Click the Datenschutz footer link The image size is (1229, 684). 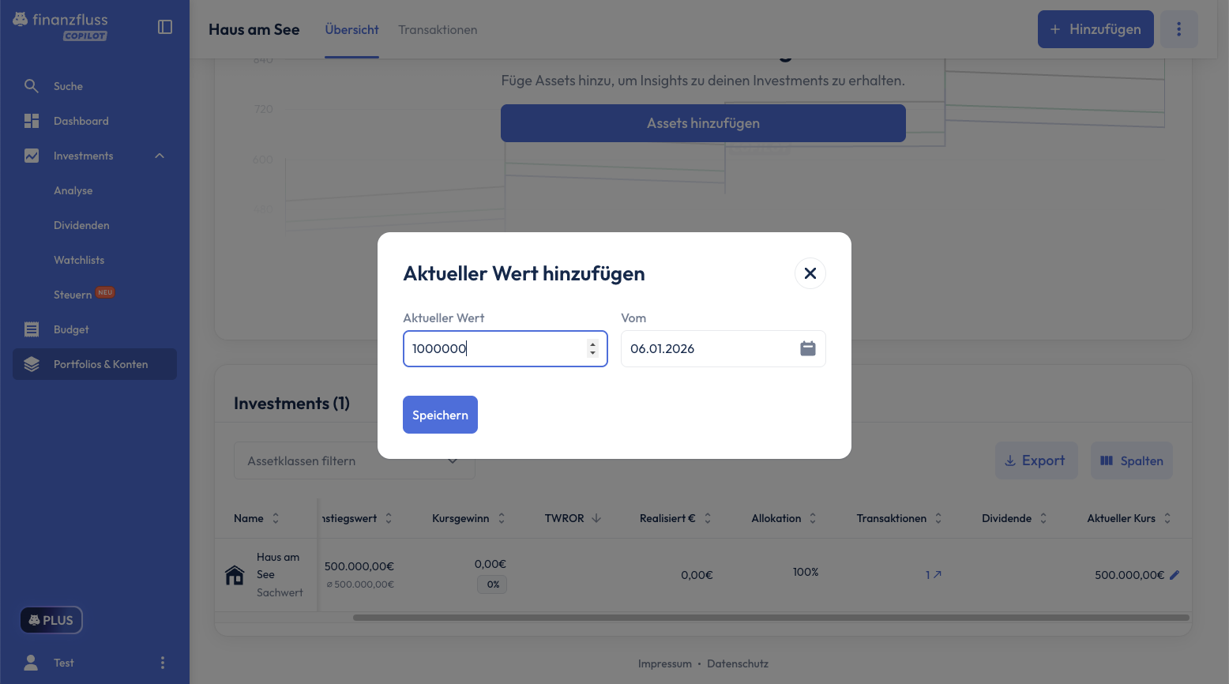[737, 663]
